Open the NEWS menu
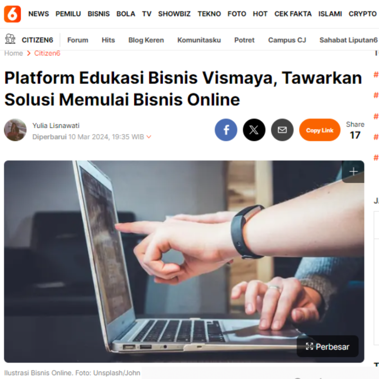379x379 pixels. (x=39, y=14)
